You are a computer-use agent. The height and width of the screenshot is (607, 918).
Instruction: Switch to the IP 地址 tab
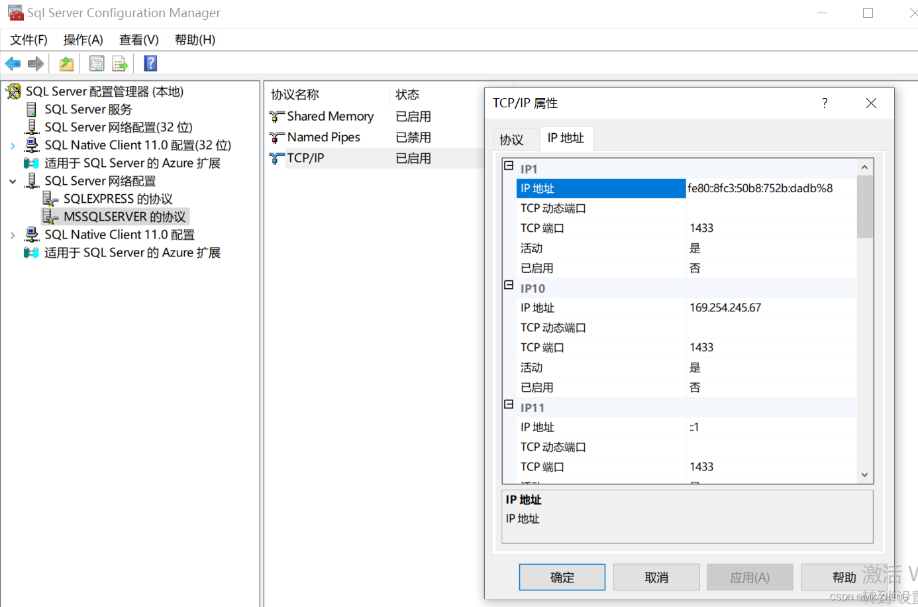(x=566, y=138)
